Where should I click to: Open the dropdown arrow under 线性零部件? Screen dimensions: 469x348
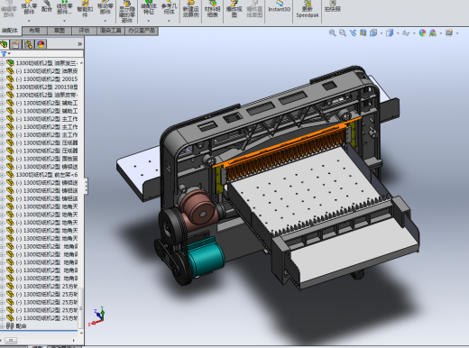pos(64,21)
